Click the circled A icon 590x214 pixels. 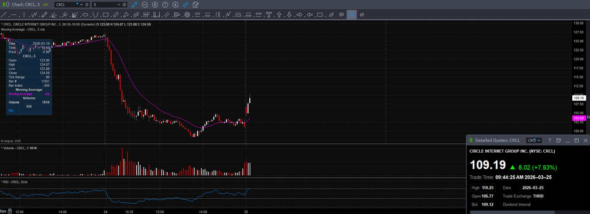click(x=176, y=4)
